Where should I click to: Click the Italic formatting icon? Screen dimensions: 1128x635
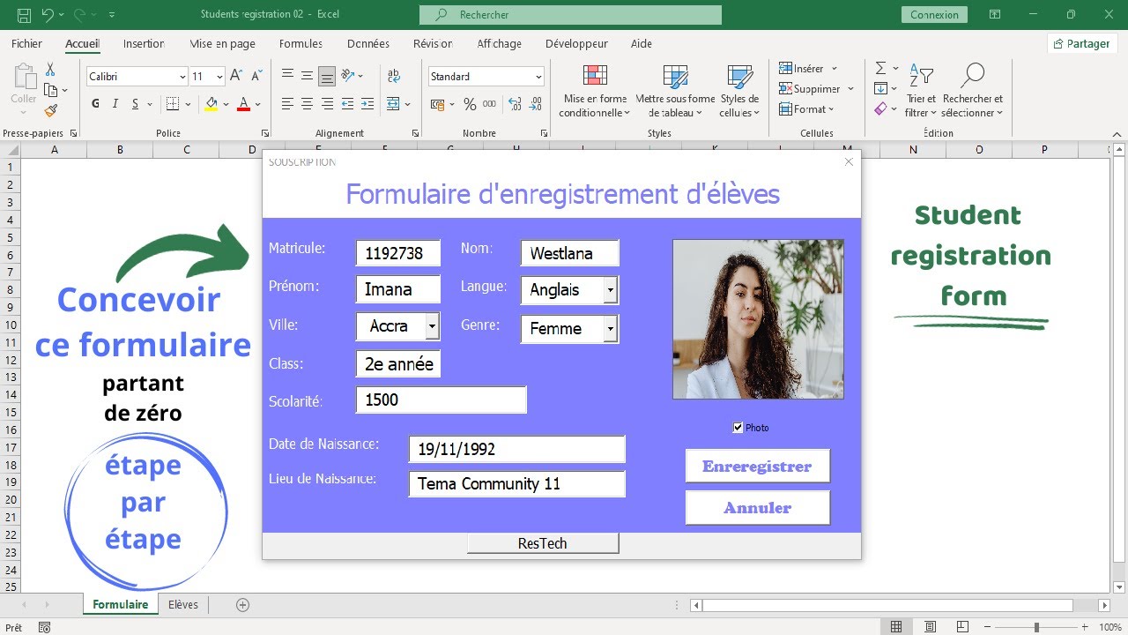pyautogui.click(x=115, y=104)
